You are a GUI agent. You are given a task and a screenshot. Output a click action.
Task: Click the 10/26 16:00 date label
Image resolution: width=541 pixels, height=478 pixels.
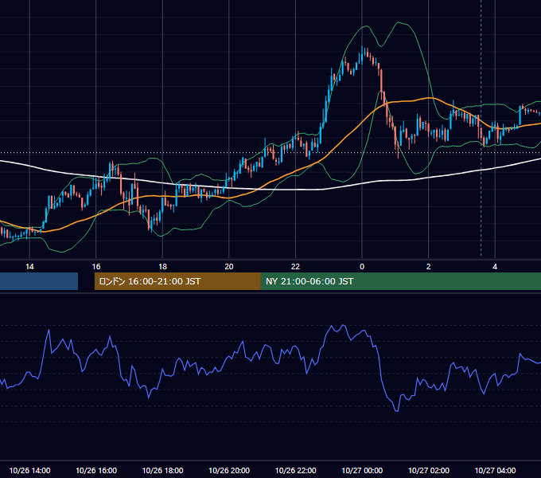96,470
